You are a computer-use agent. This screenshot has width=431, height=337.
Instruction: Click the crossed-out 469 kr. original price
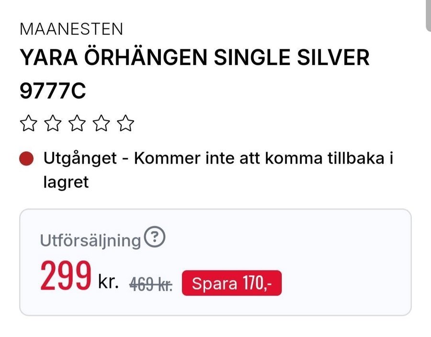pyautogui.click(x=151, y=284)
